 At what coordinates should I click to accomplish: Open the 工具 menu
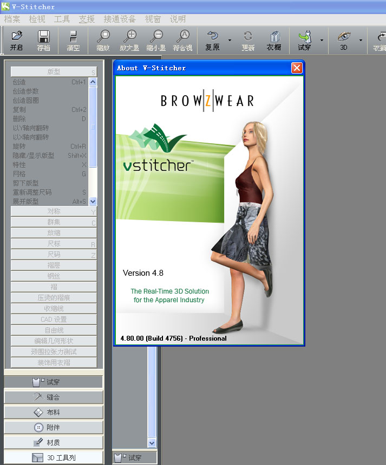coord(62,19)
